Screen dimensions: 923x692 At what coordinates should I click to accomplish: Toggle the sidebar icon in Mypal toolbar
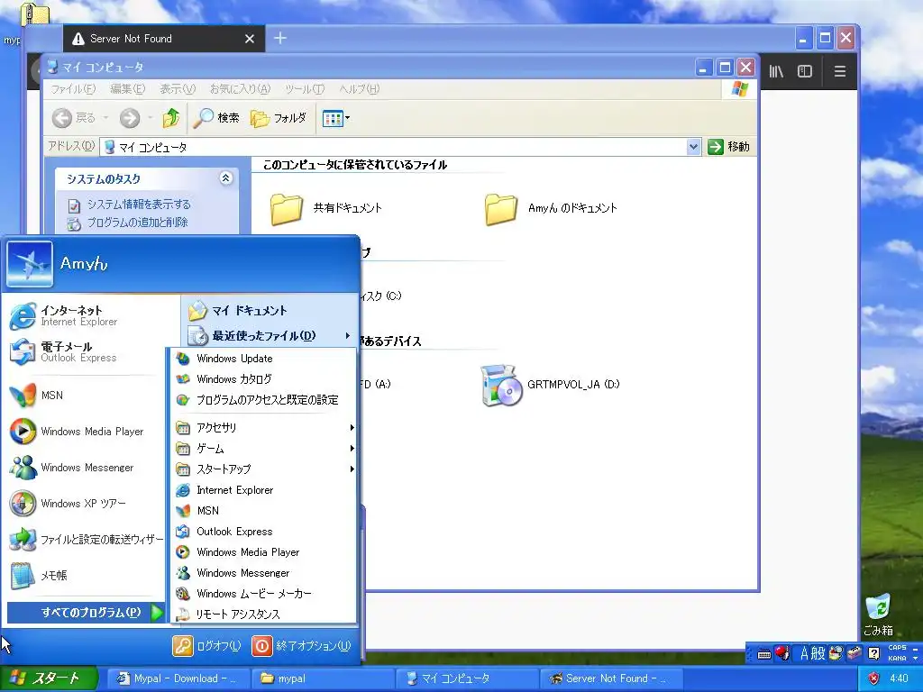pos(805,71)
